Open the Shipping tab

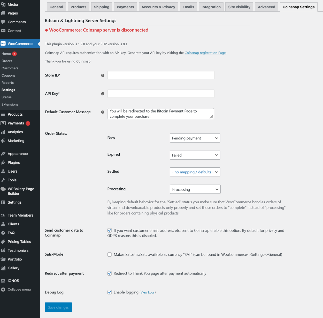[102, 7]
